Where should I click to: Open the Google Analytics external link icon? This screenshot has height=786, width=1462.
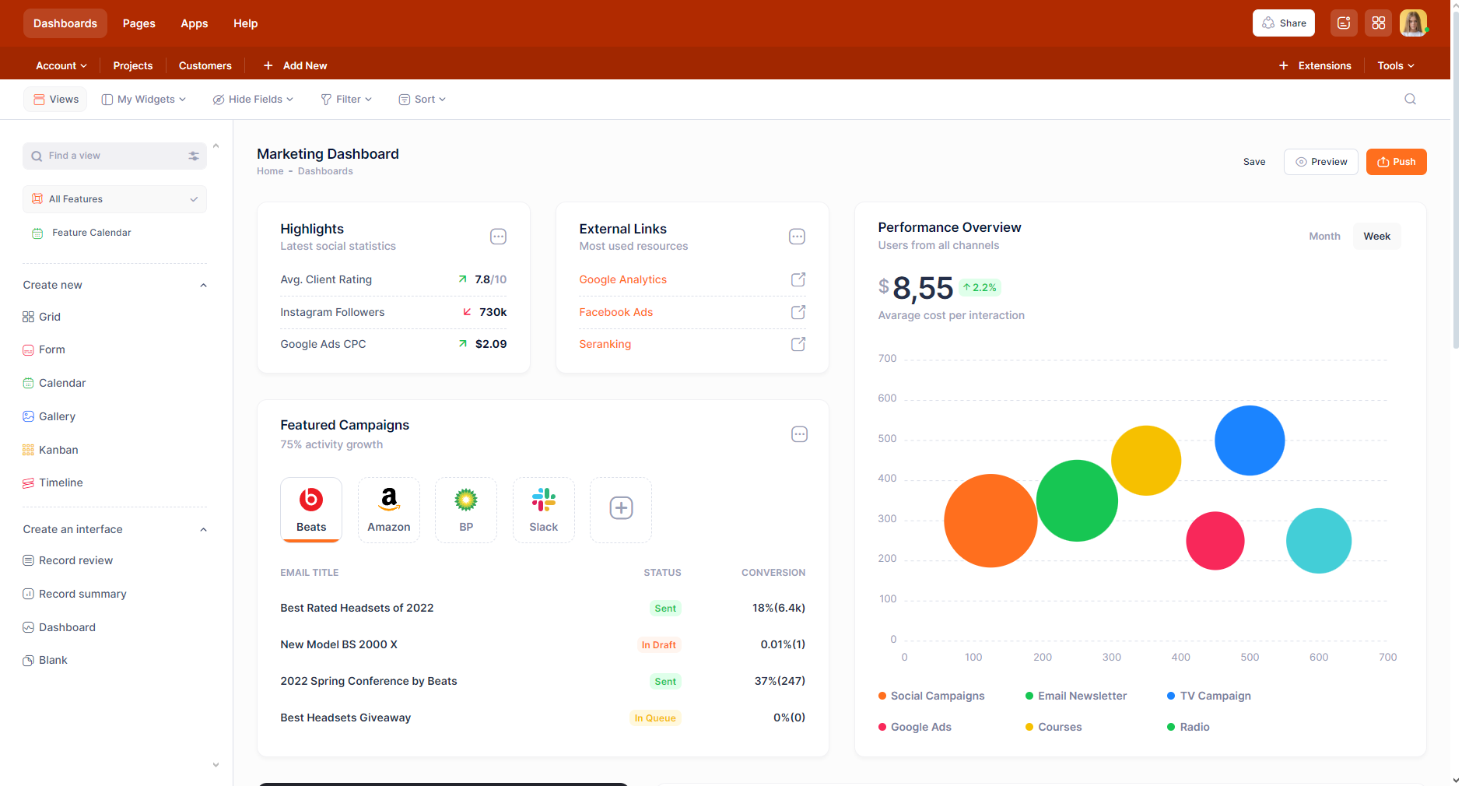(x=798, y=279)
